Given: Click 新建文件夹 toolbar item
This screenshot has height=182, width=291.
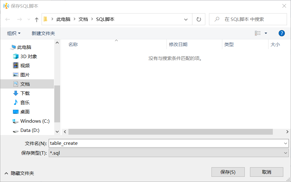Looking at the screenshot, I should pyautogui.click(x=43, y=33).
